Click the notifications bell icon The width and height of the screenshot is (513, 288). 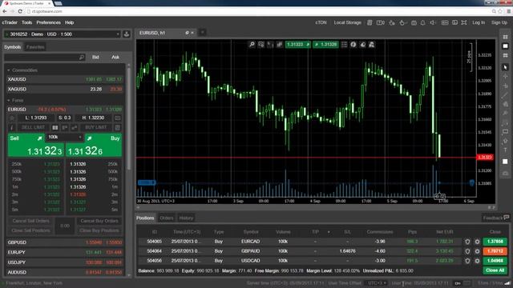(x=422, y=22)
